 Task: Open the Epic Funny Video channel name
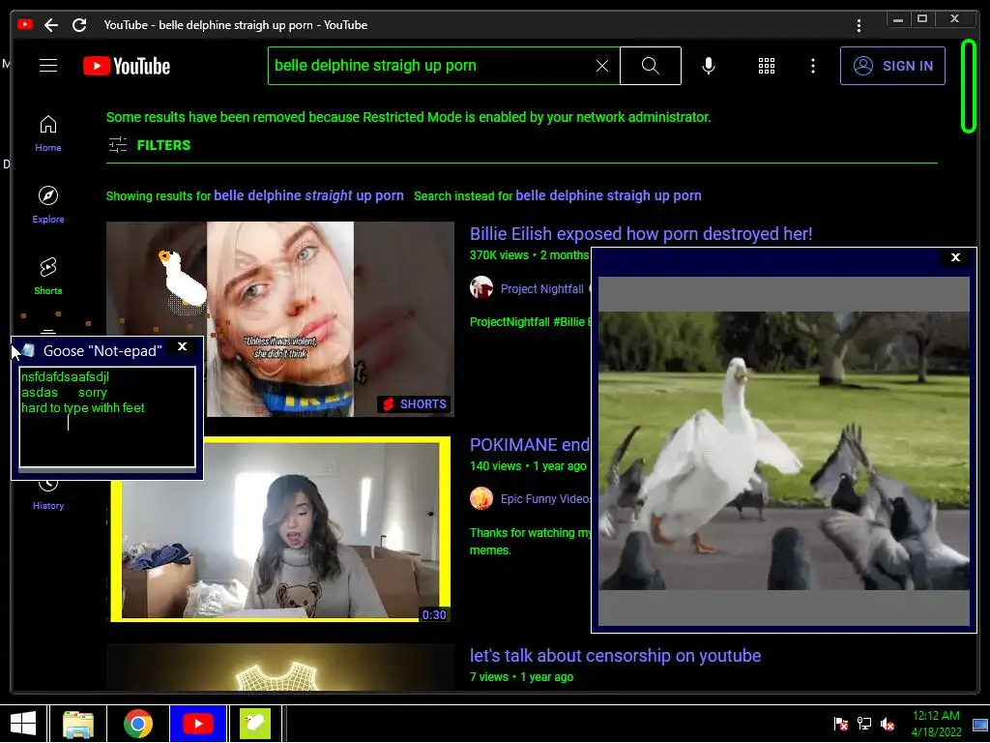click(x=545, y=498)
